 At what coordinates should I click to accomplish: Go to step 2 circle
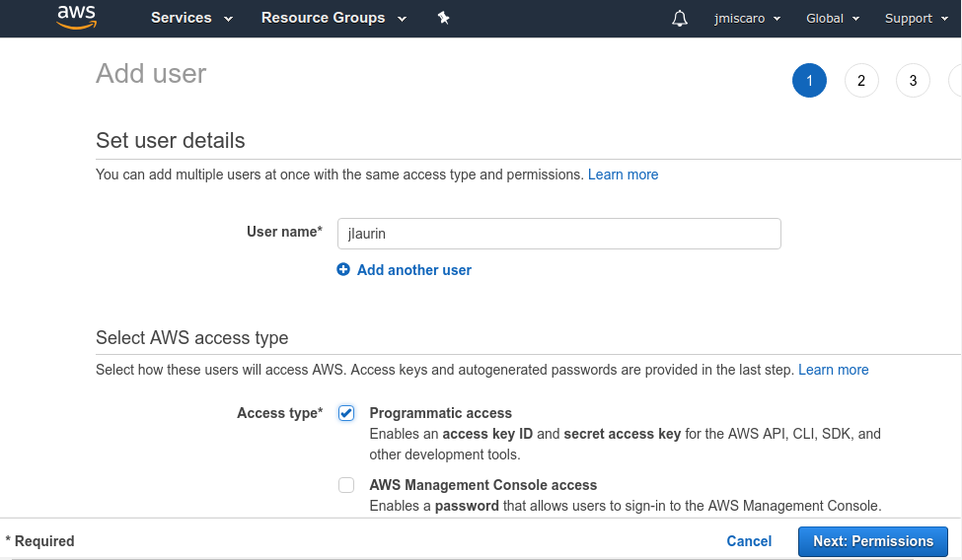(x=860, y=80)
